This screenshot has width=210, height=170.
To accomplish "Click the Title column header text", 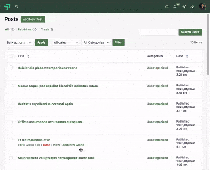I will 21,56.
